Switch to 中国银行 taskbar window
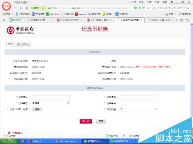 coord(95,141)
